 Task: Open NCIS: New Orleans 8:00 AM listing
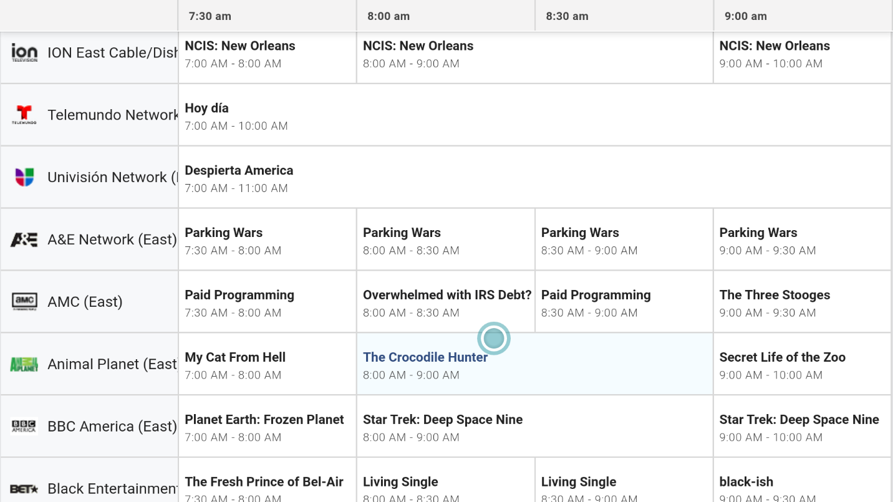[x=534, y=57]
